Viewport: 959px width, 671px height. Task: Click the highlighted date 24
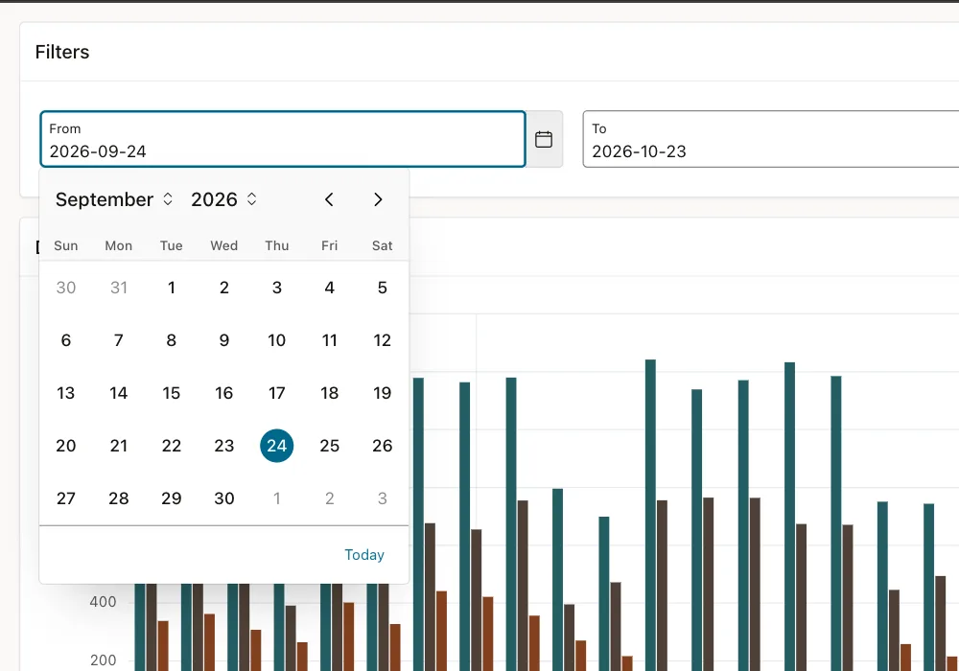coord(276,446)
